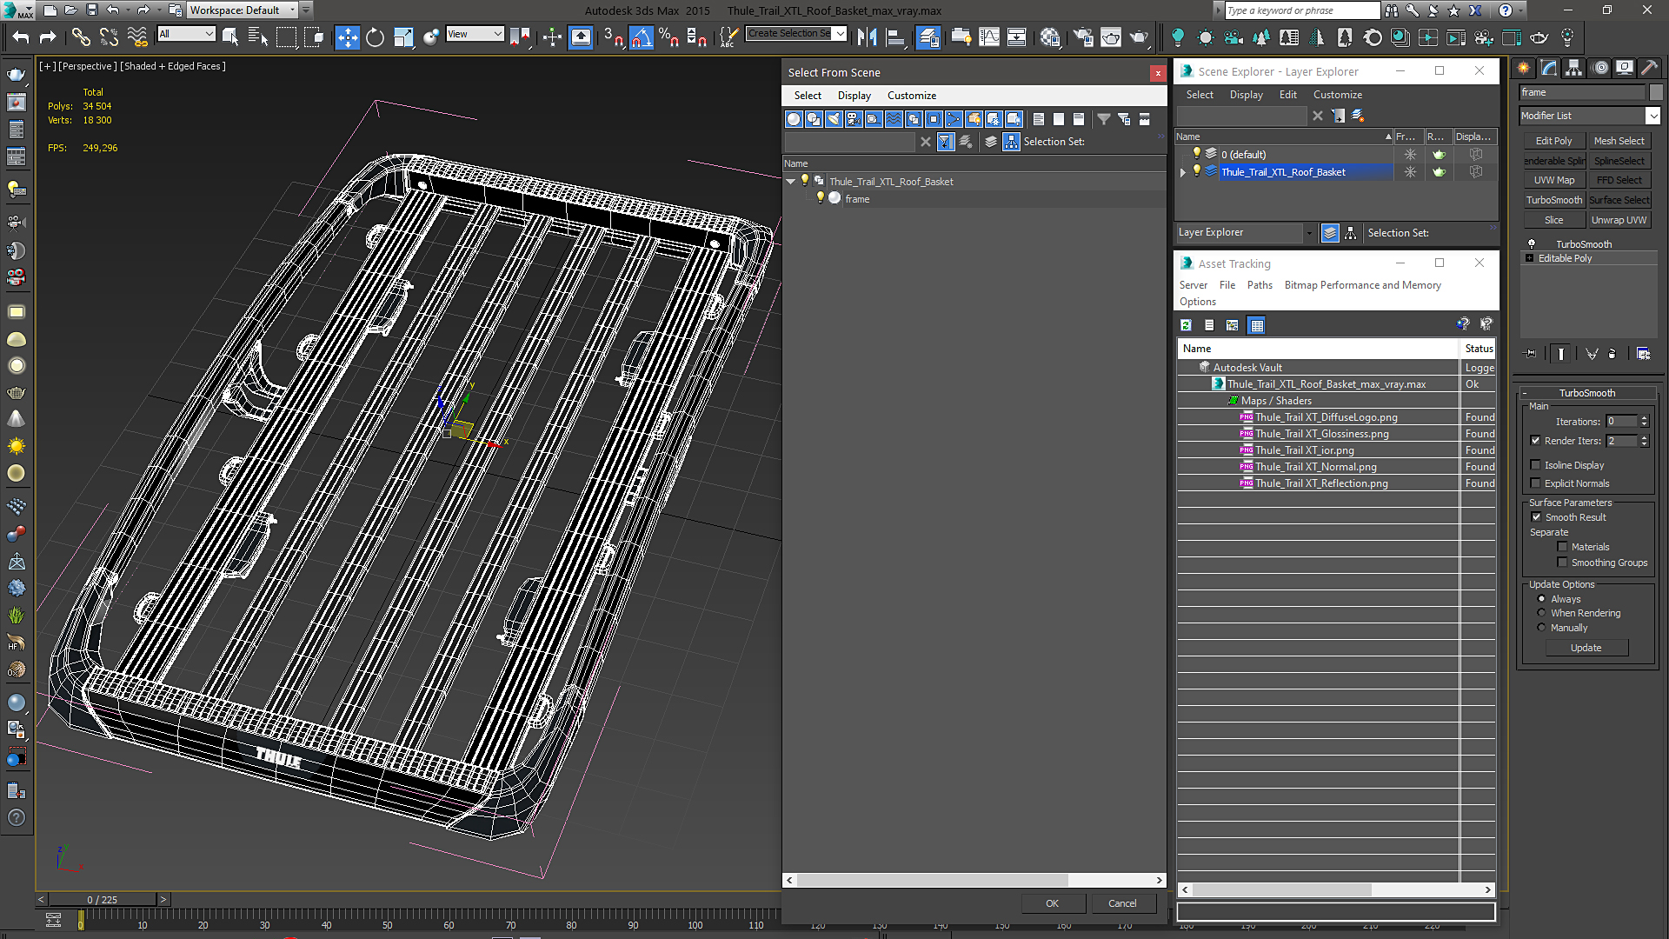
Task: Click Select by Name icon
Action: click(258, 37)
